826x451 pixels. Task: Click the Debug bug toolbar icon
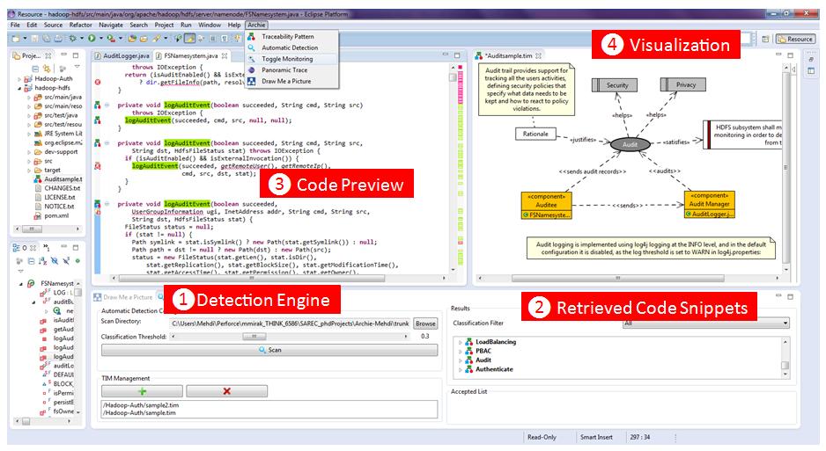pos(73,39)
